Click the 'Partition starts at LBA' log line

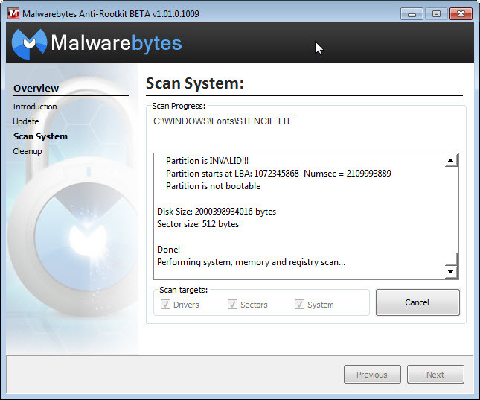[278, 174]
